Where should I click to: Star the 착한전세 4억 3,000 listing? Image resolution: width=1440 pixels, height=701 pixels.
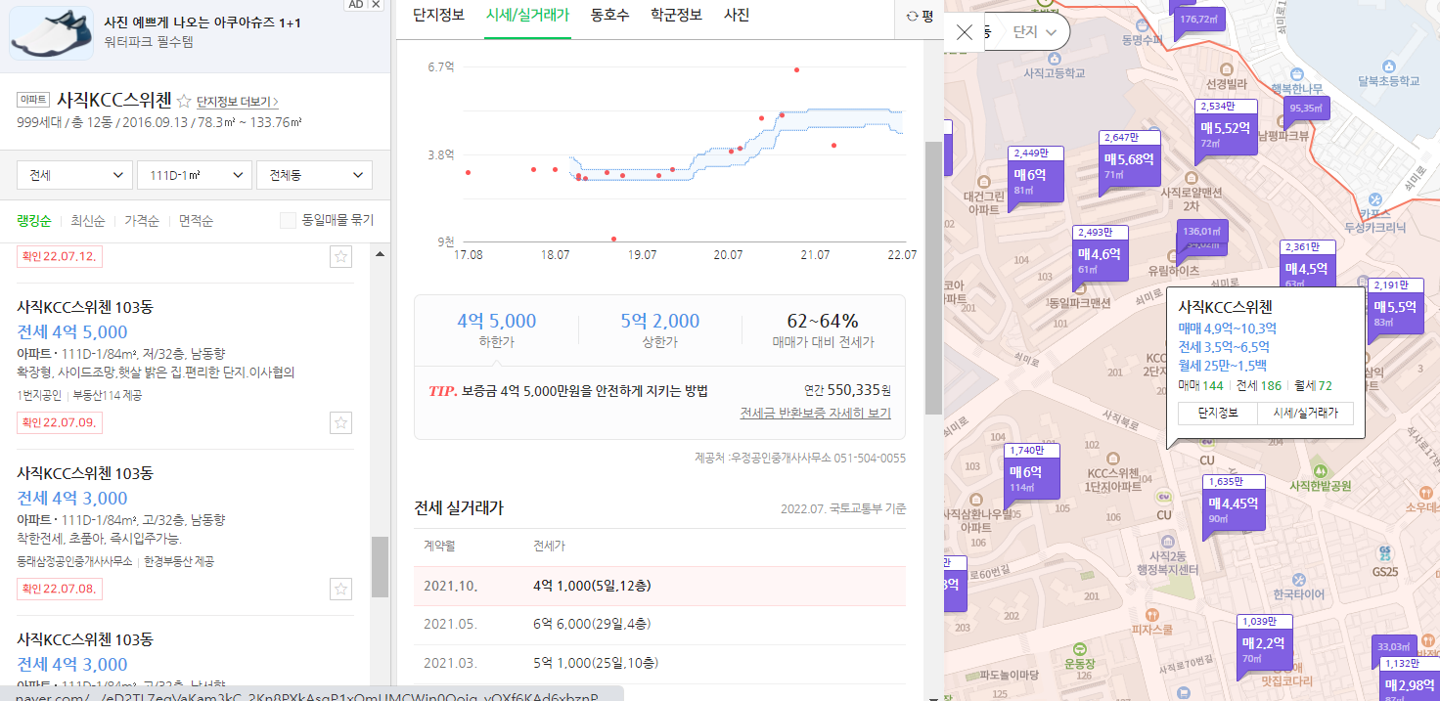(x=340, y=589)
